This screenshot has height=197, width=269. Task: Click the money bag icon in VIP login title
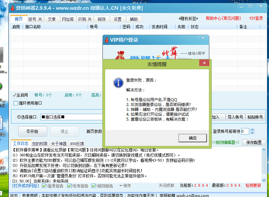click(106, 40)
